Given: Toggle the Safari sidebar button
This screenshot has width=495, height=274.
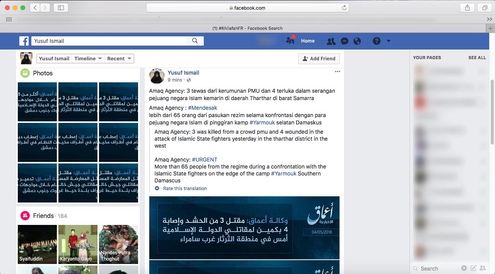Looking at the screenshot, I should 61,8.
